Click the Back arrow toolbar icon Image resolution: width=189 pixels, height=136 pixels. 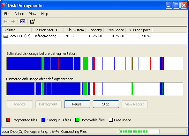[x=5, y=22]
